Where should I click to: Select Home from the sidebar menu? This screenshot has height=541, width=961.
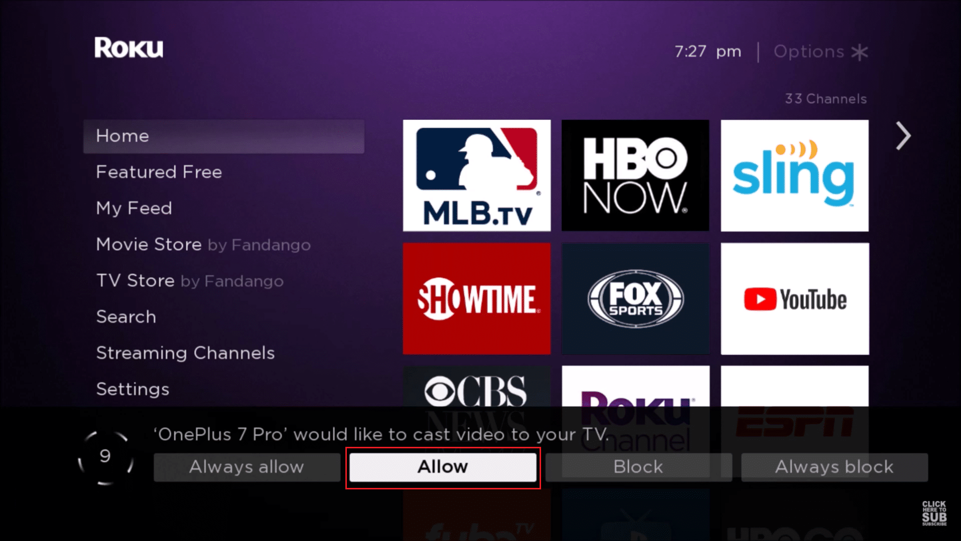pos(224,135)
